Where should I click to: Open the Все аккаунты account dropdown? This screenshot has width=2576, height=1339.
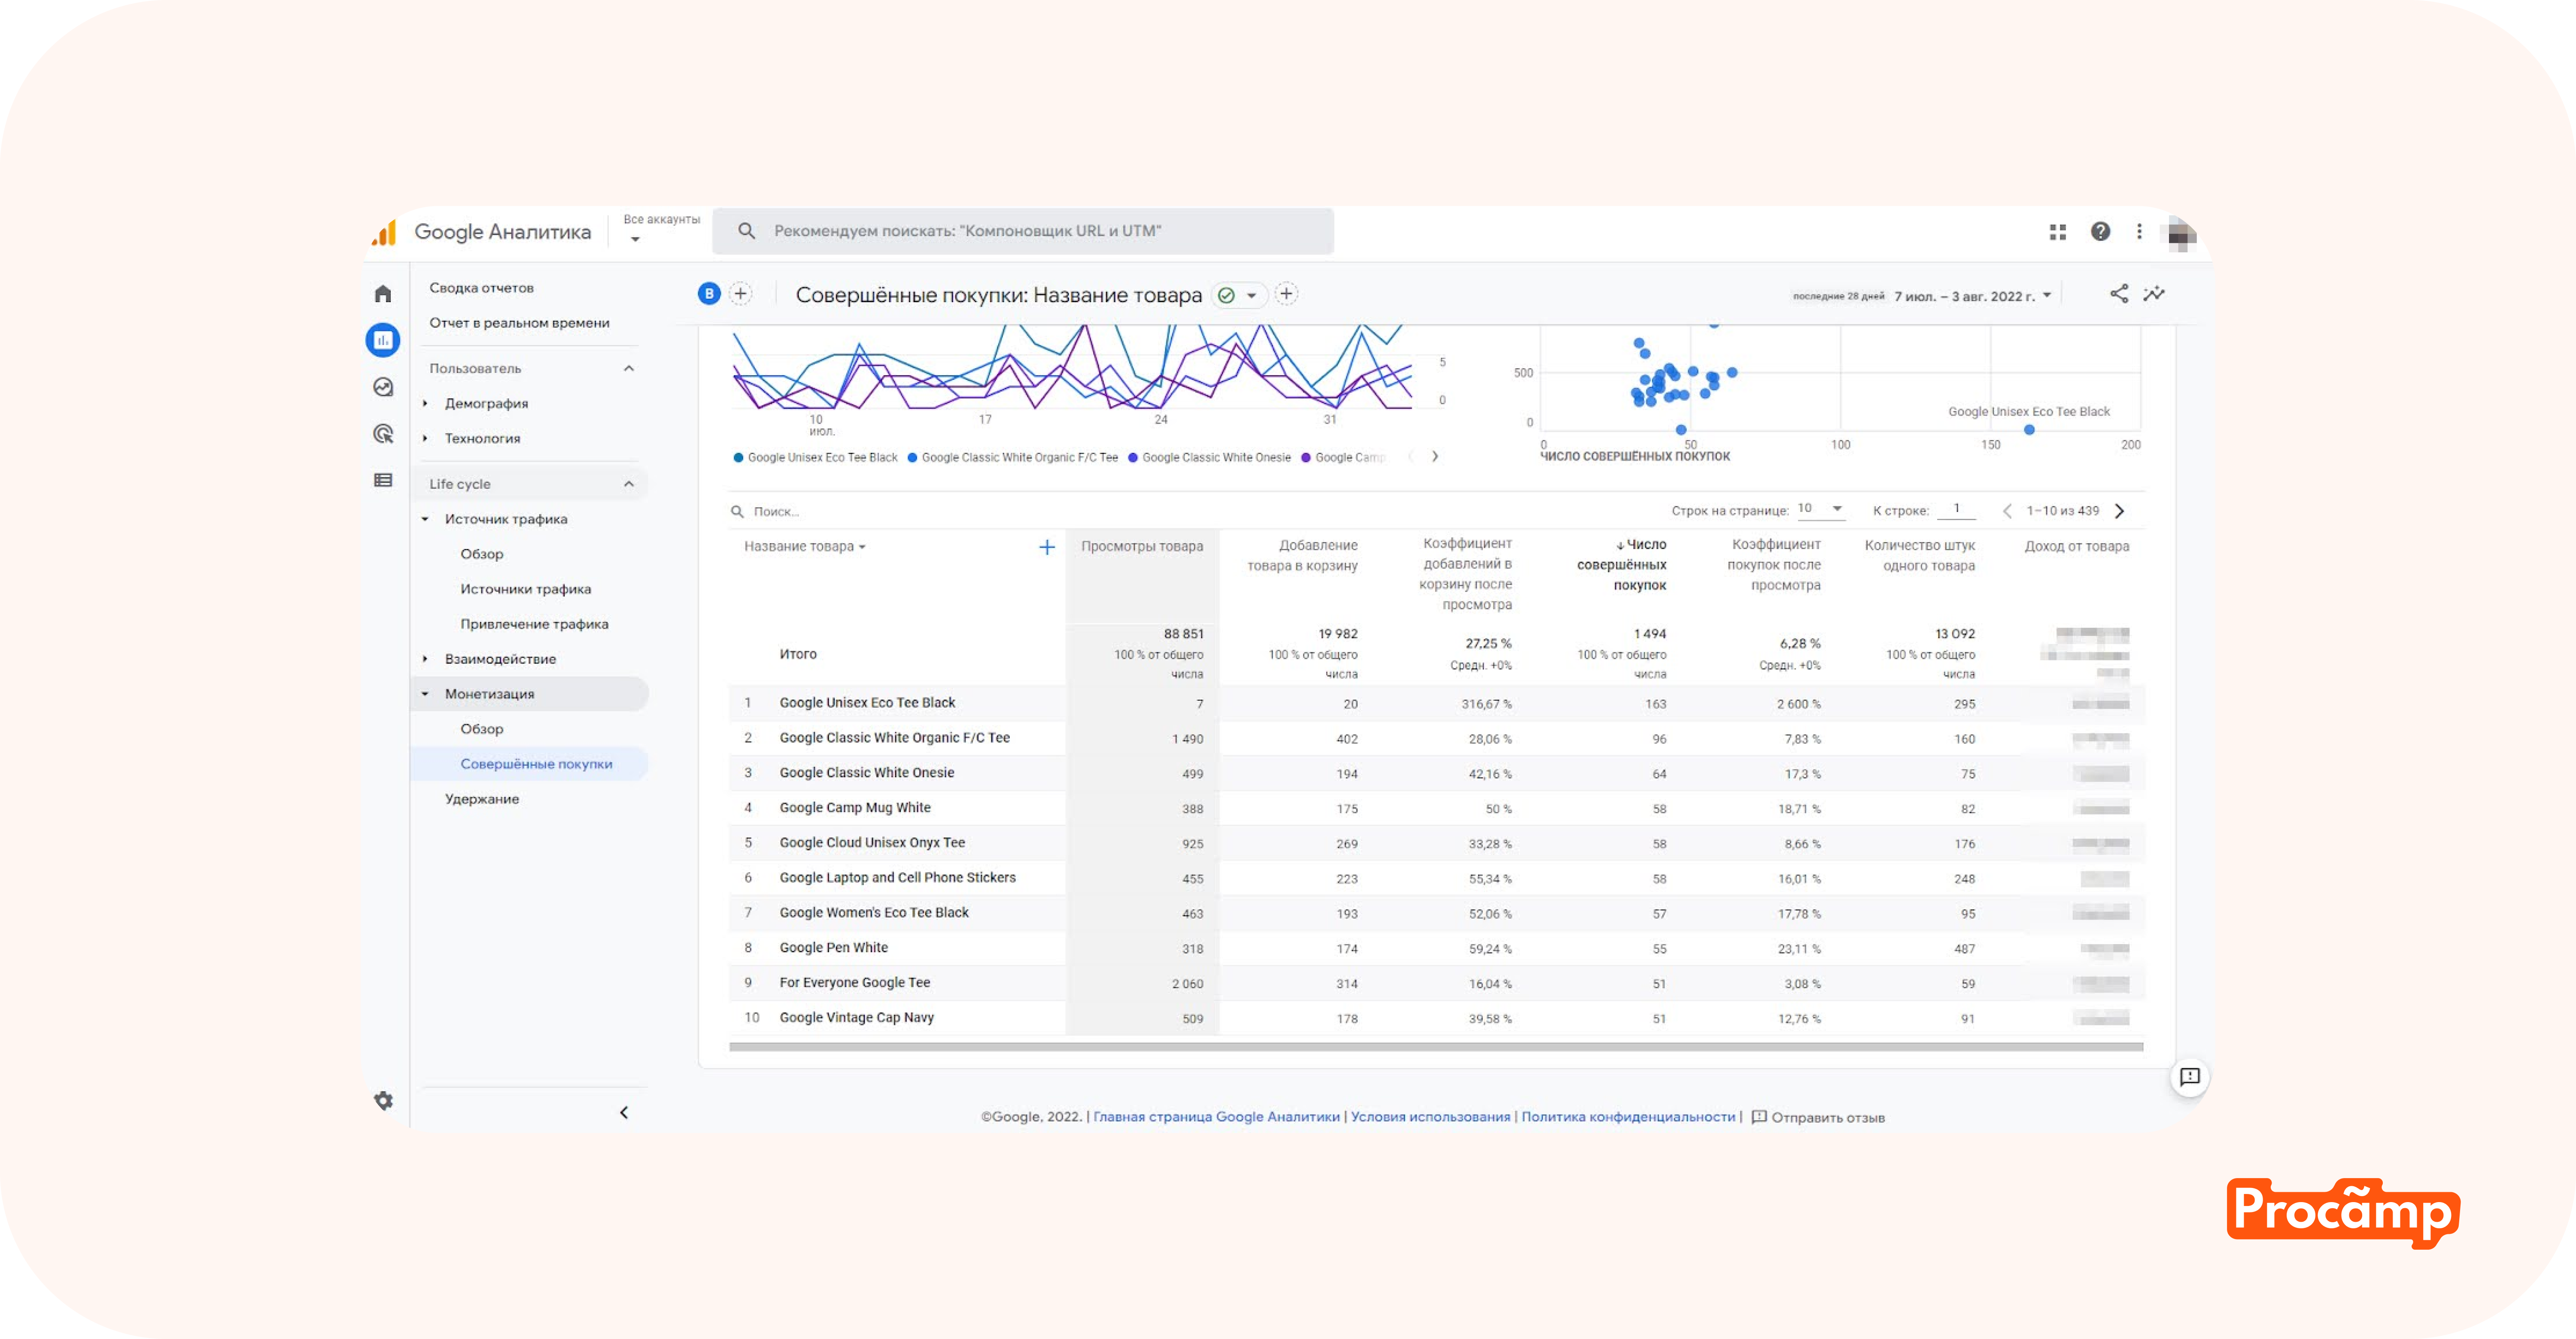(x=661, y=229)
